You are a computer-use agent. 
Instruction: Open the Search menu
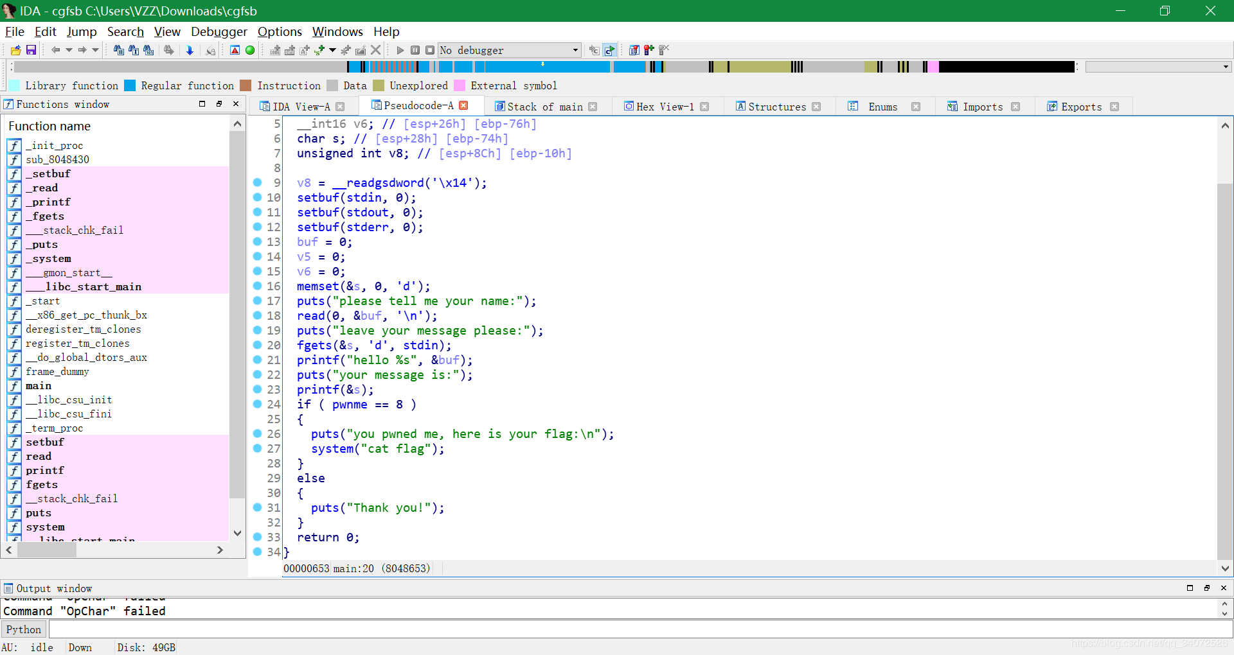[x=125, y=31]
